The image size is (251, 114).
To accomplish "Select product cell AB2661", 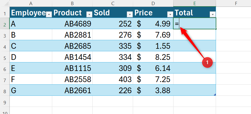I will (72, 90).
